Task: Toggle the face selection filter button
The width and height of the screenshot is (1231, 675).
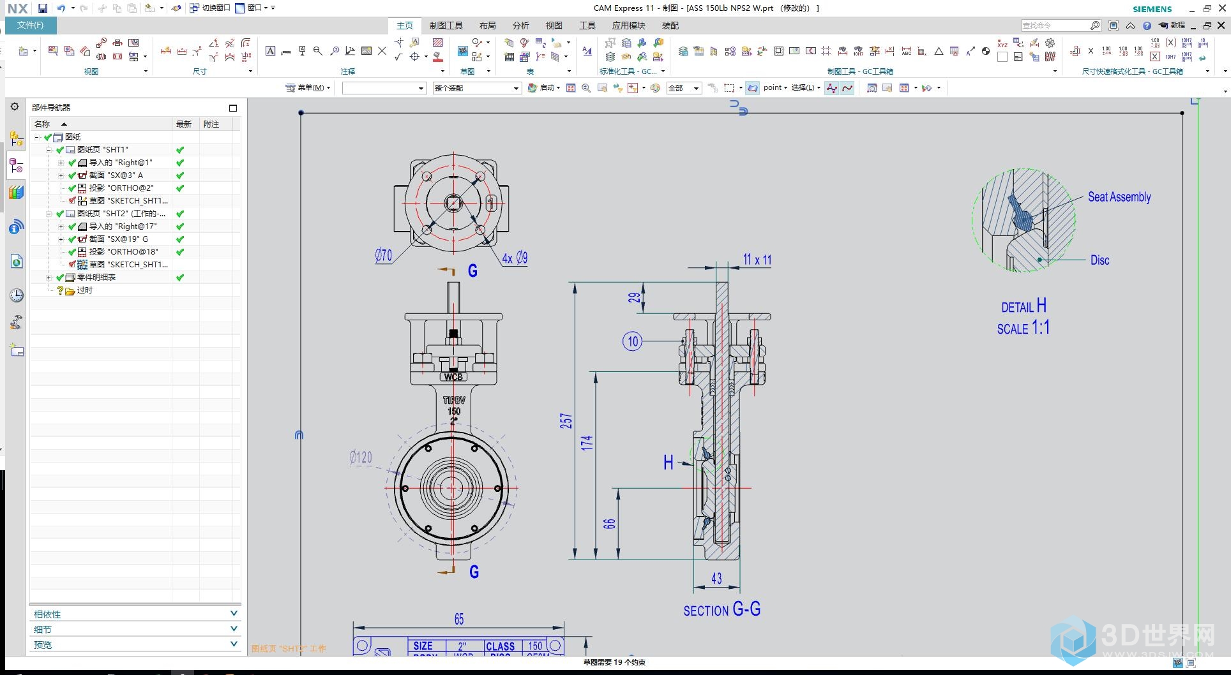Action: pos(753,88)
